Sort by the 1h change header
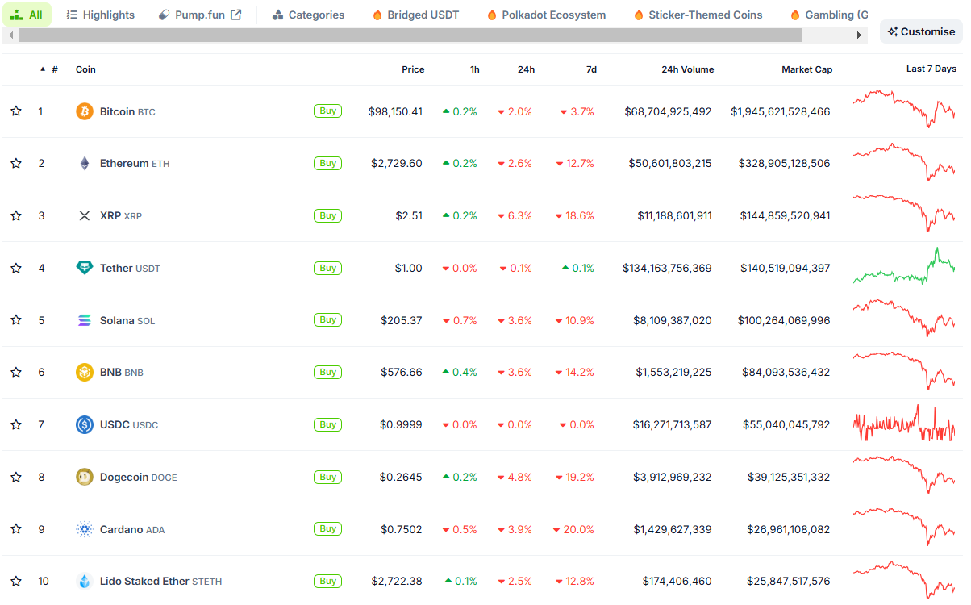The height and width of the screenshot is (605, 971). coord(475,69)
